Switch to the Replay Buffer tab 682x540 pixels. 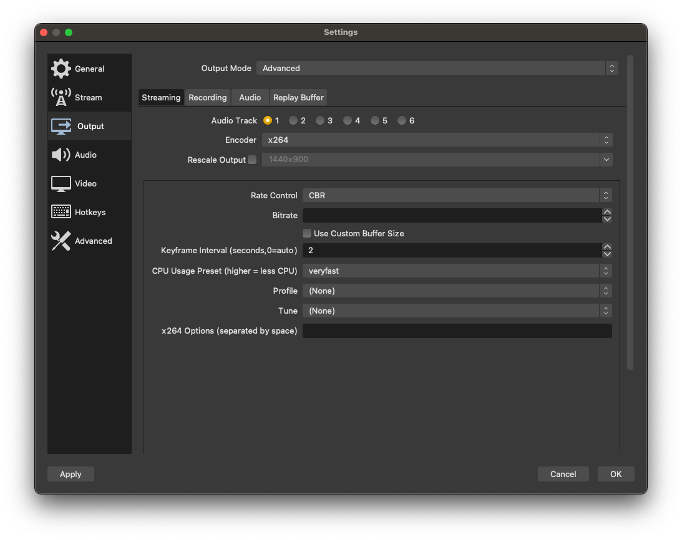click(x=298, y=97)
